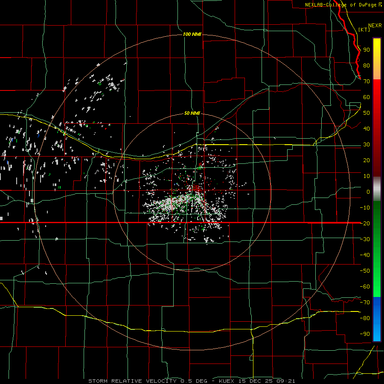Click the positive "50" velocity scale label
Screen dimensions: 384x384
tap(367, 113)
